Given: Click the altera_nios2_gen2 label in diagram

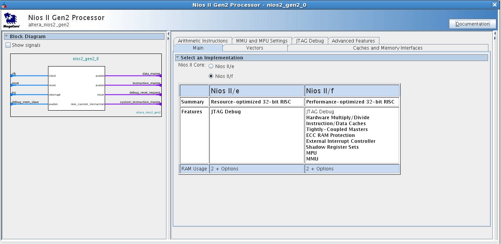Looking at the screenshot, I should [x=148, y=113].
